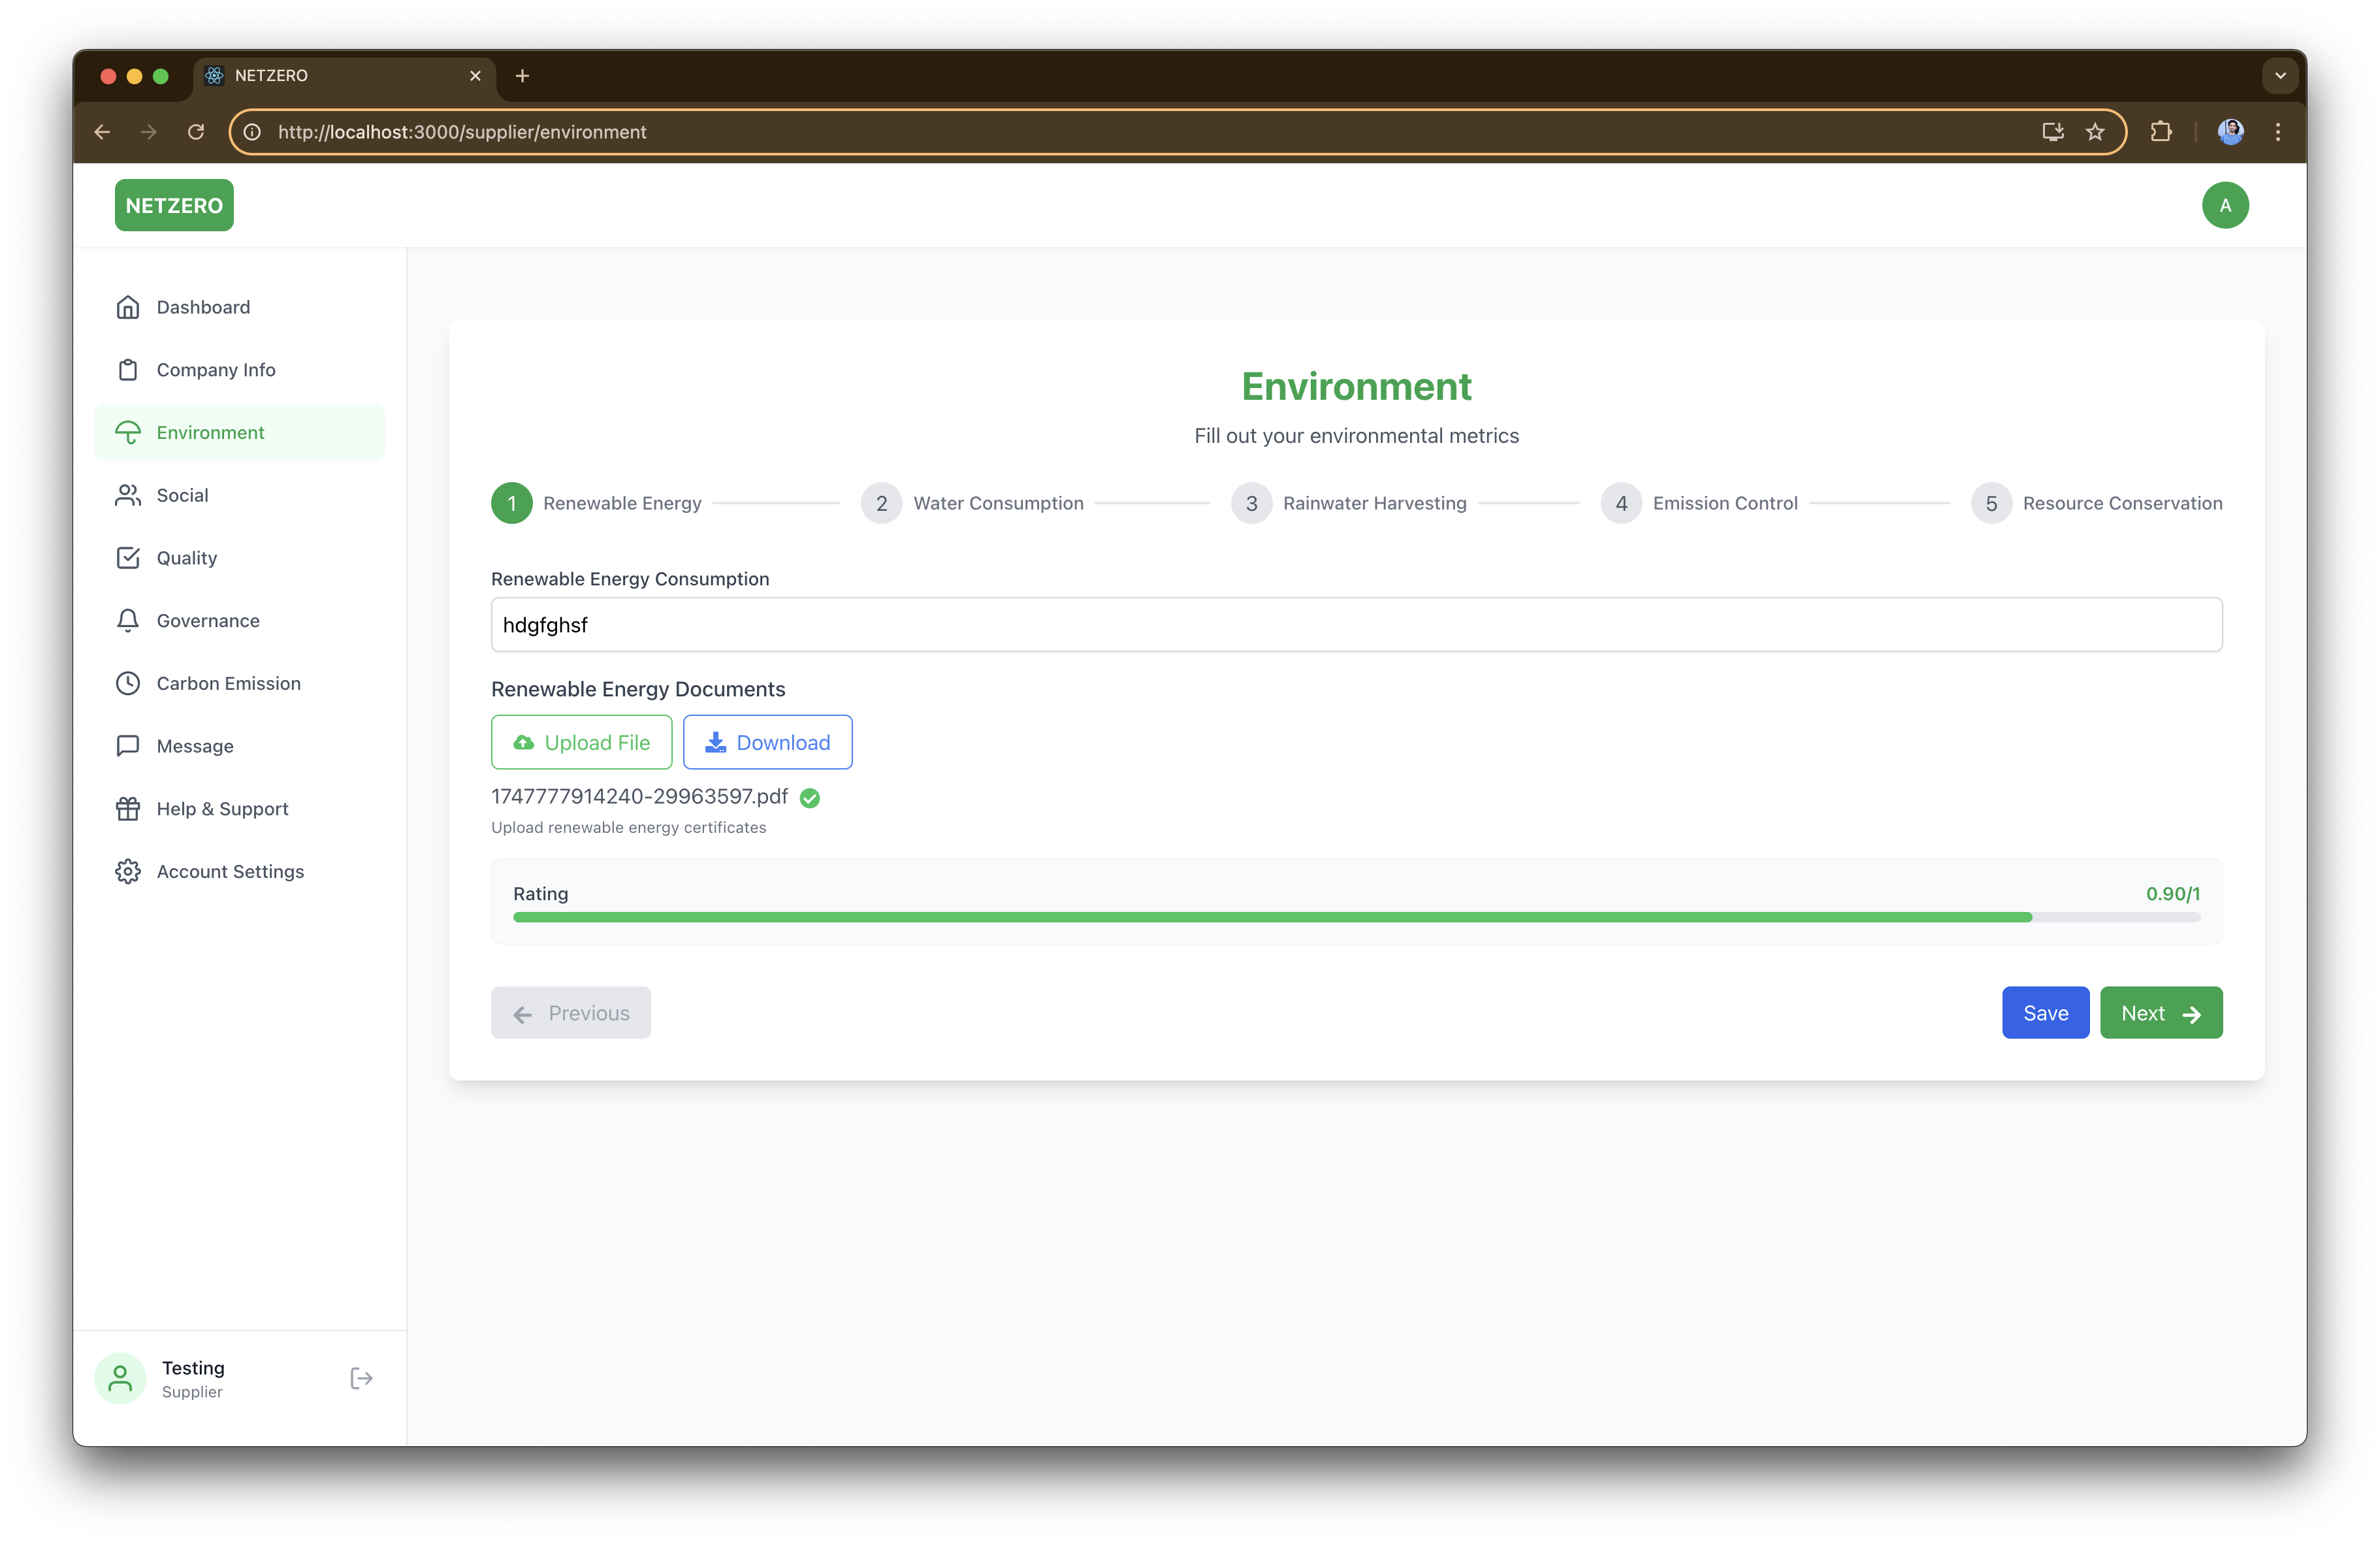Open Chrome's three-dot menu

click(x=2278, y=132)
